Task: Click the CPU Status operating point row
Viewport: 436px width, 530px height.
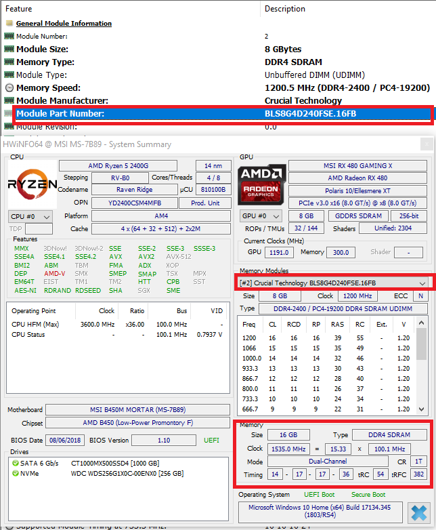Action: coord(118,334)
